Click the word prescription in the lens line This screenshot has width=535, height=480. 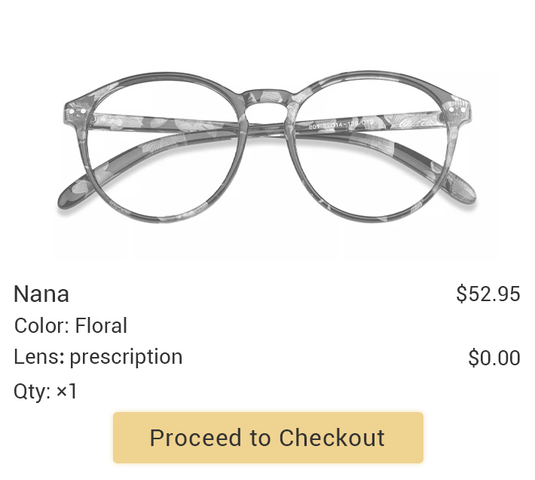(127, 358)
